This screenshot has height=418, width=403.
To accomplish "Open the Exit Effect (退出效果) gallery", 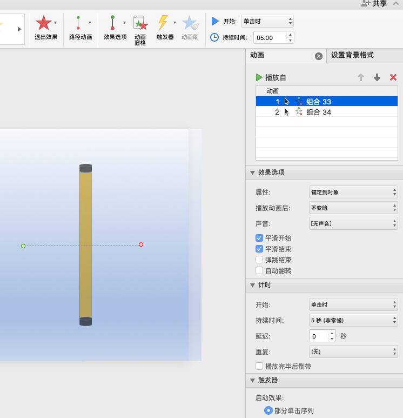I will click(43, 23).
